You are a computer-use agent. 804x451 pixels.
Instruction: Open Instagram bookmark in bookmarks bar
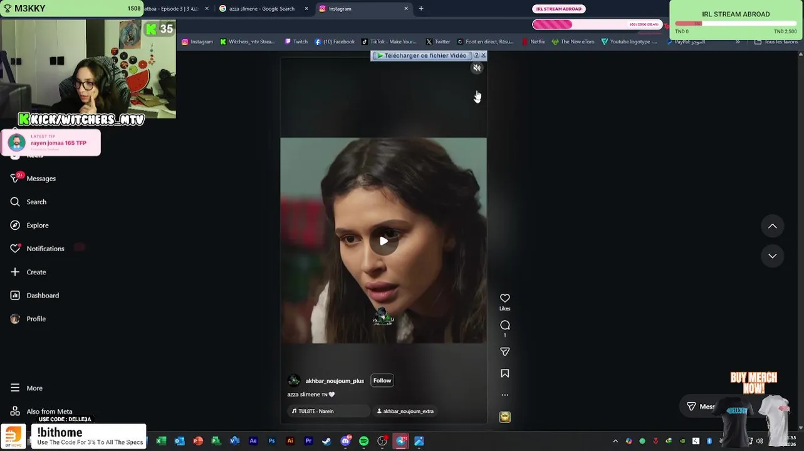tap(197, 42)
